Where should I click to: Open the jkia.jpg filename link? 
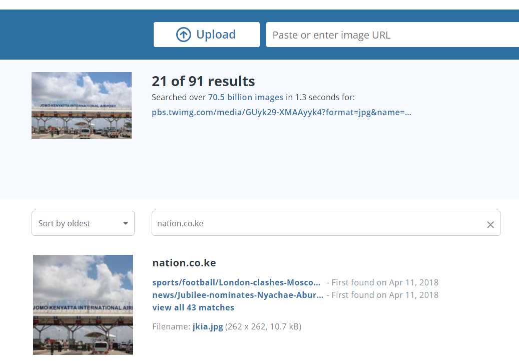pyautogui.click(x=208, y=327)
